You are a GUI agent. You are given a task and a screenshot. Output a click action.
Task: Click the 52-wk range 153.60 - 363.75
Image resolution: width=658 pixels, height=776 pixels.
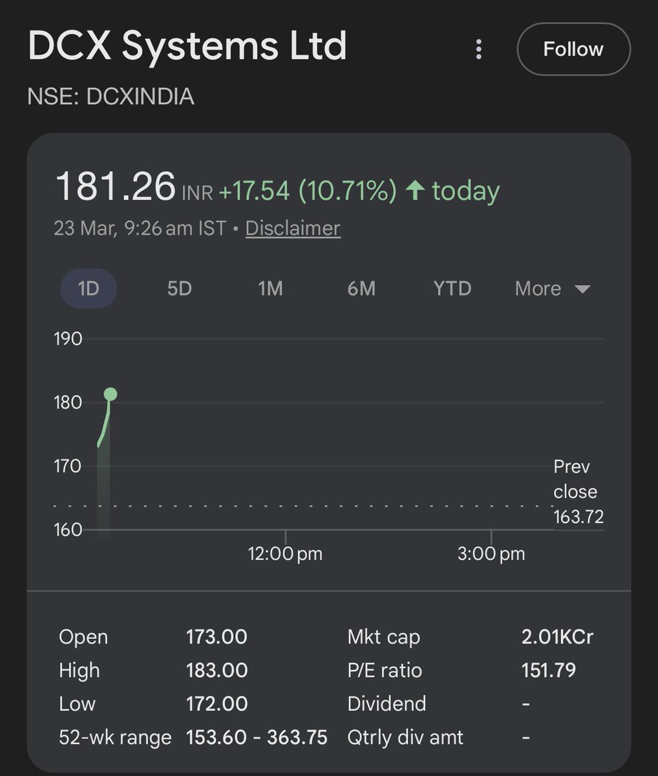pyautogui.click(x=257, y=737)
